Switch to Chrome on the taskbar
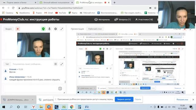 72,107
